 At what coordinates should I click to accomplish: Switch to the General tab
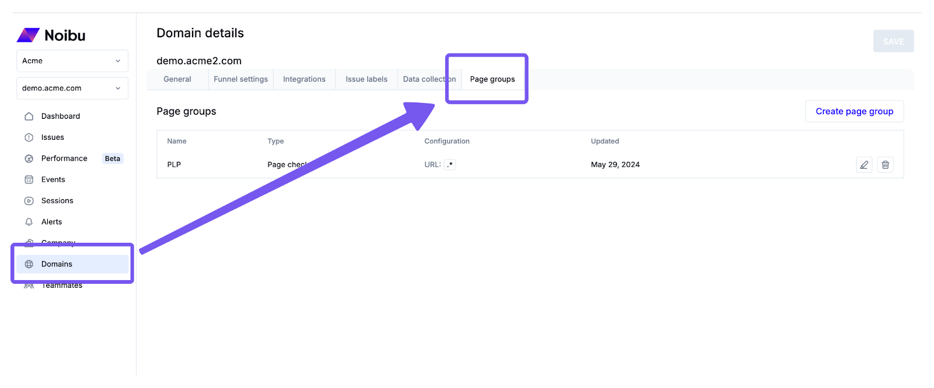point(177,79)
